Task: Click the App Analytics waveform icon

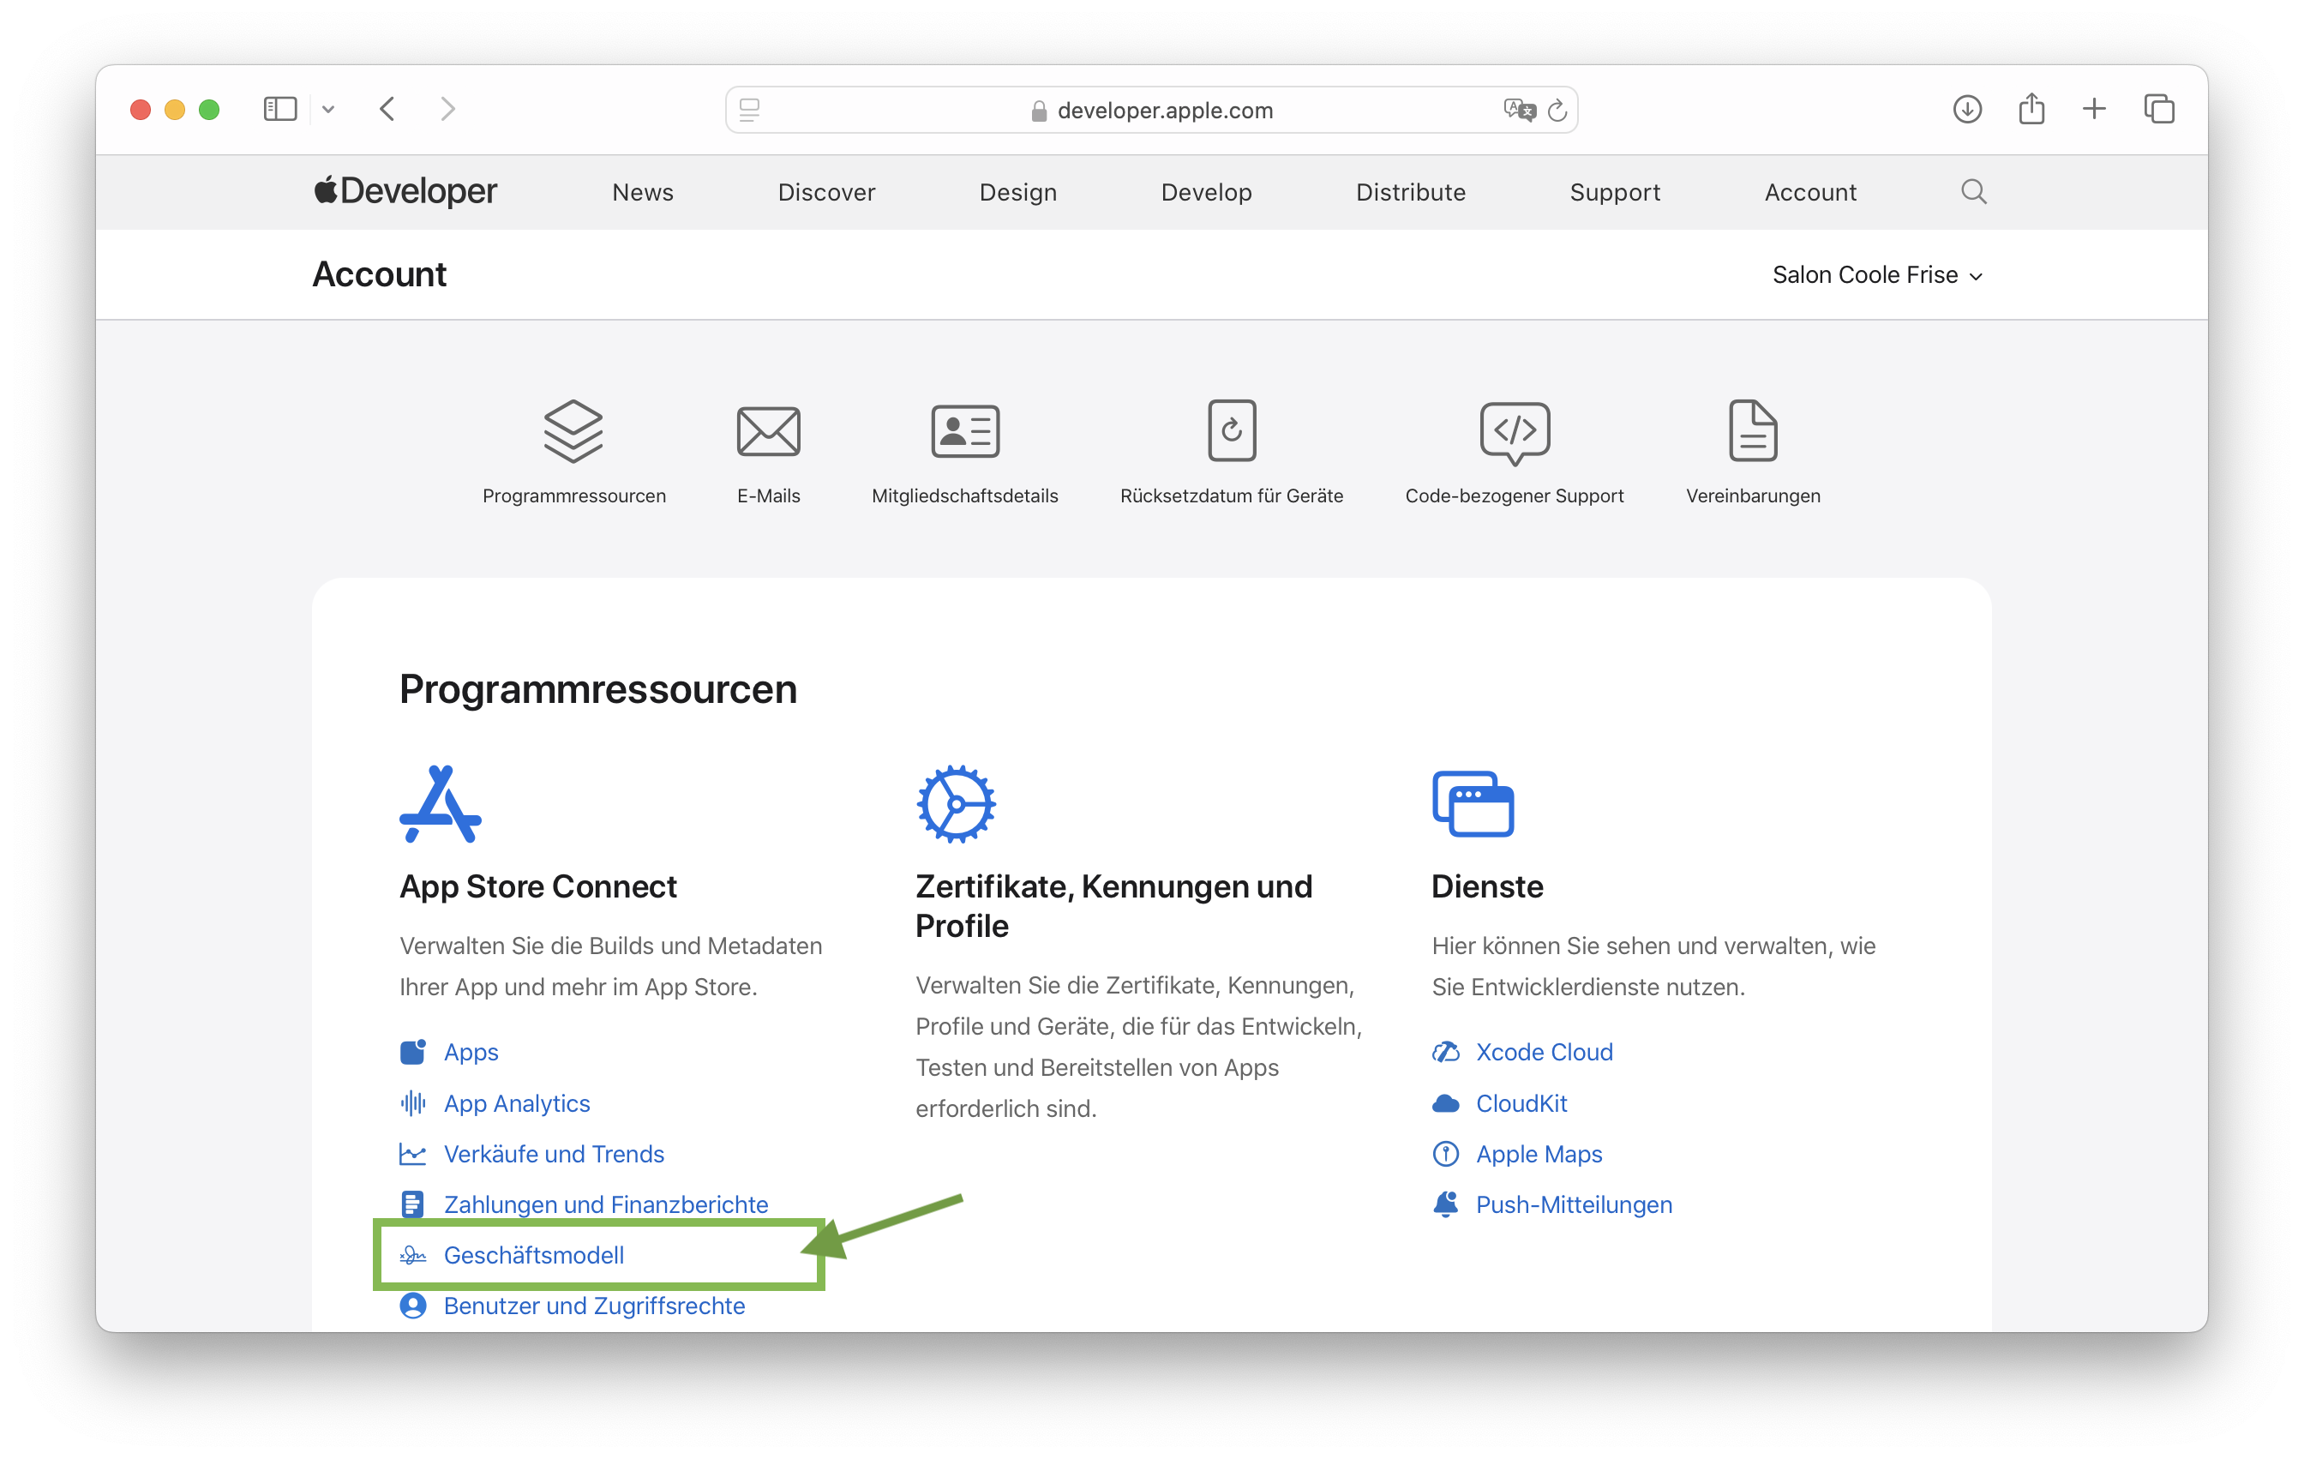Action: click(x=412, y=1103)
